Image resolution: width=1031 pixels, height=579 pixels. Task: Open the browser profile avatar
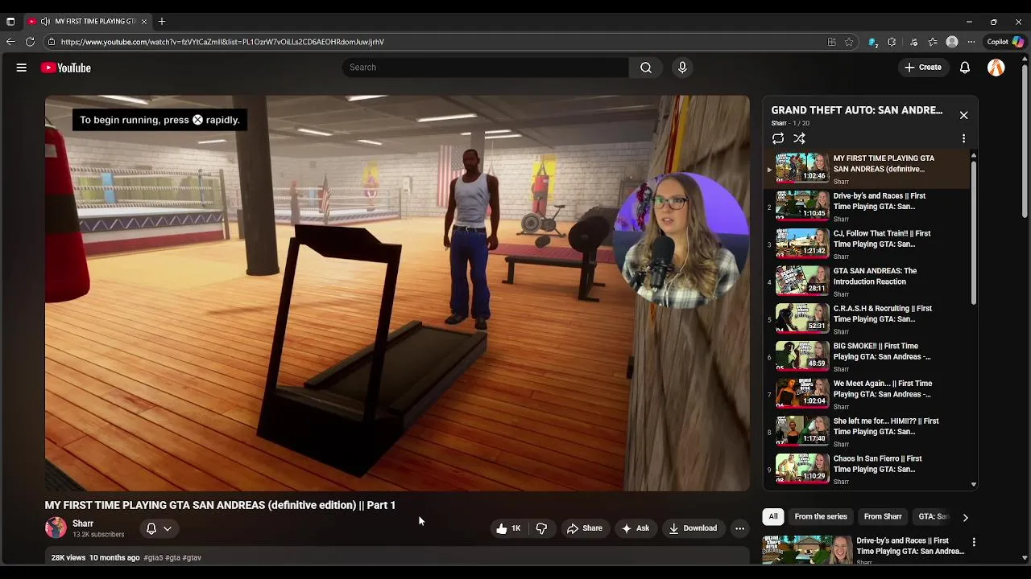point(952,42)
